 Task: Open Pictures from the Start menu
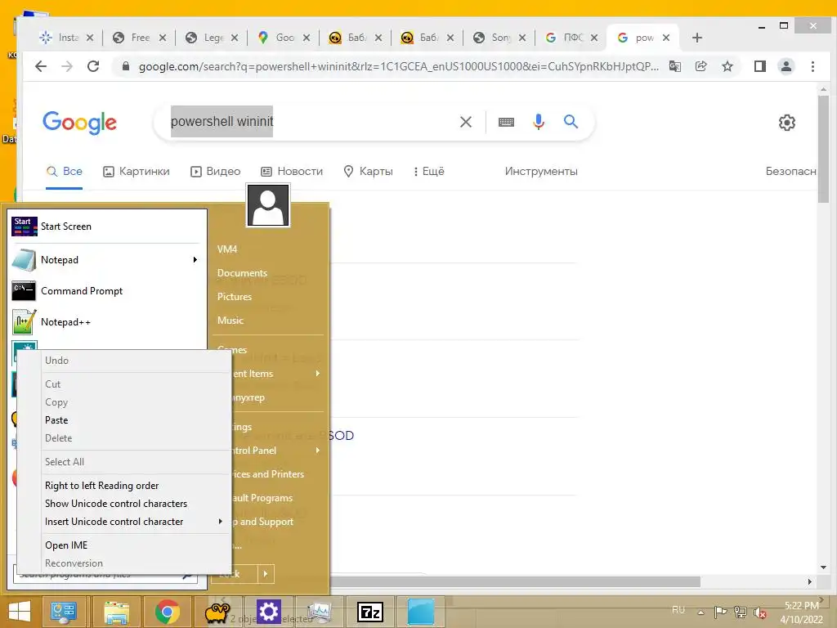(235, 296)
